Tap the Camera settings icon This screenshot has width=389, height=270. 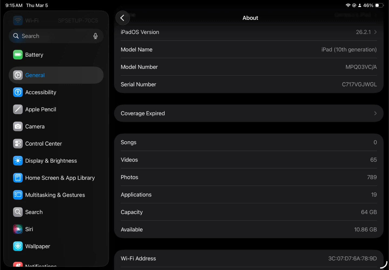point(18,126)
